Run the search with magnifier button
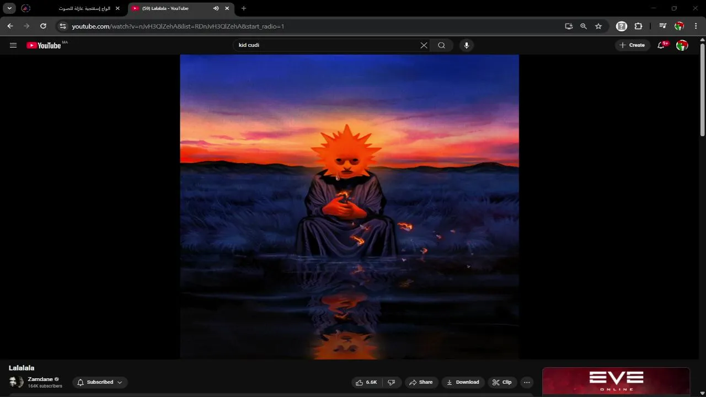 pyautogui.click(x=441, y=45)
